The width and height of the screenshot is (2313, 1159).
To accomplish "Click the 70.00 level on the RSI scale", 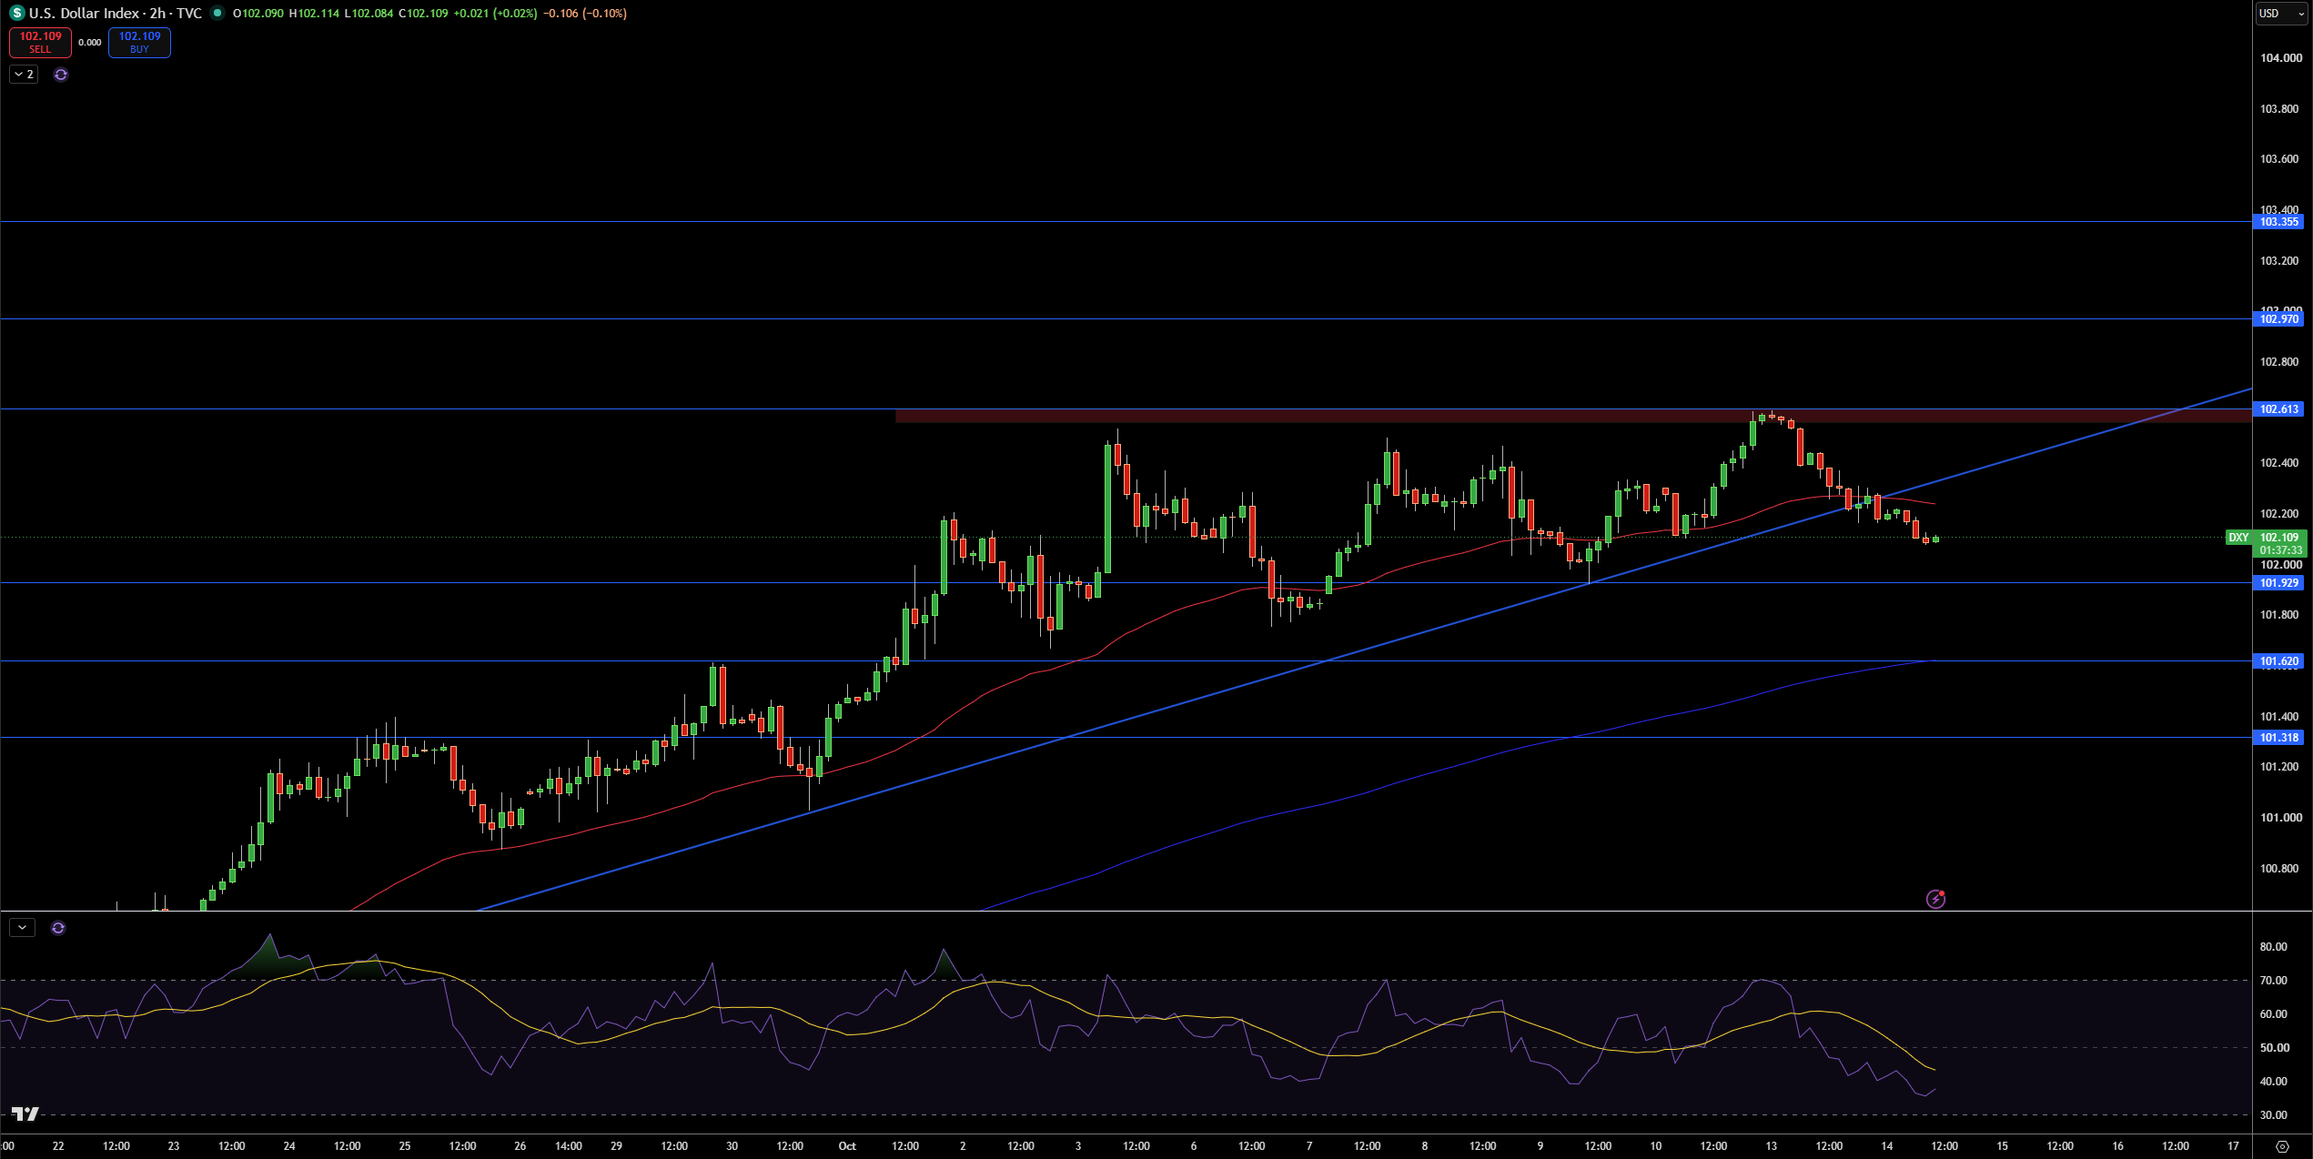I will click(2274, 981).
